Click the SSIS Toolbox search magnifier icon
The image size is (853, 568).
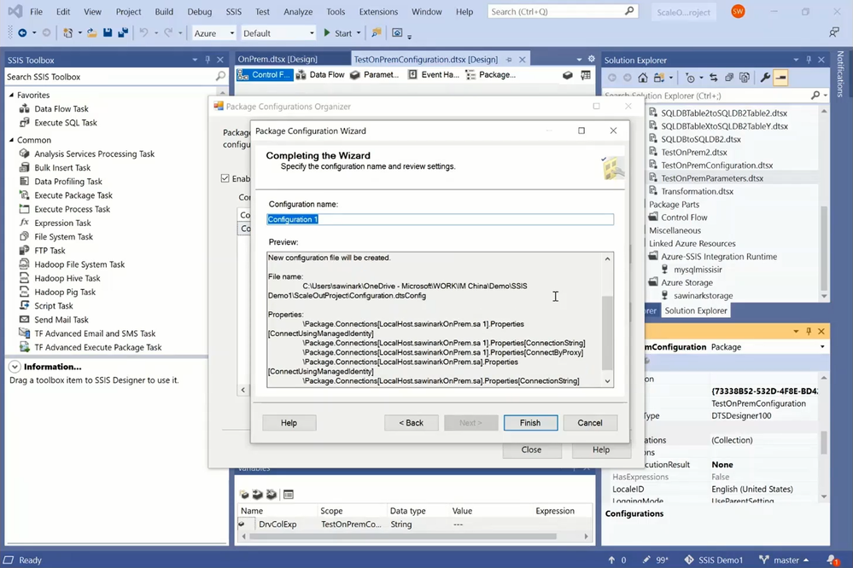pyautogui.click(x=220, y=77)
